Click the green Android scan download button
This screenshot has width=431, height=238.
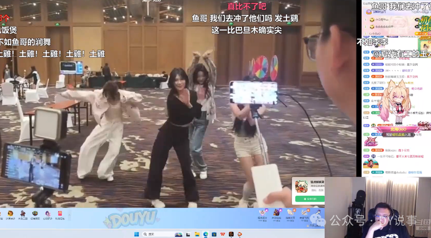tap(310, 199)
